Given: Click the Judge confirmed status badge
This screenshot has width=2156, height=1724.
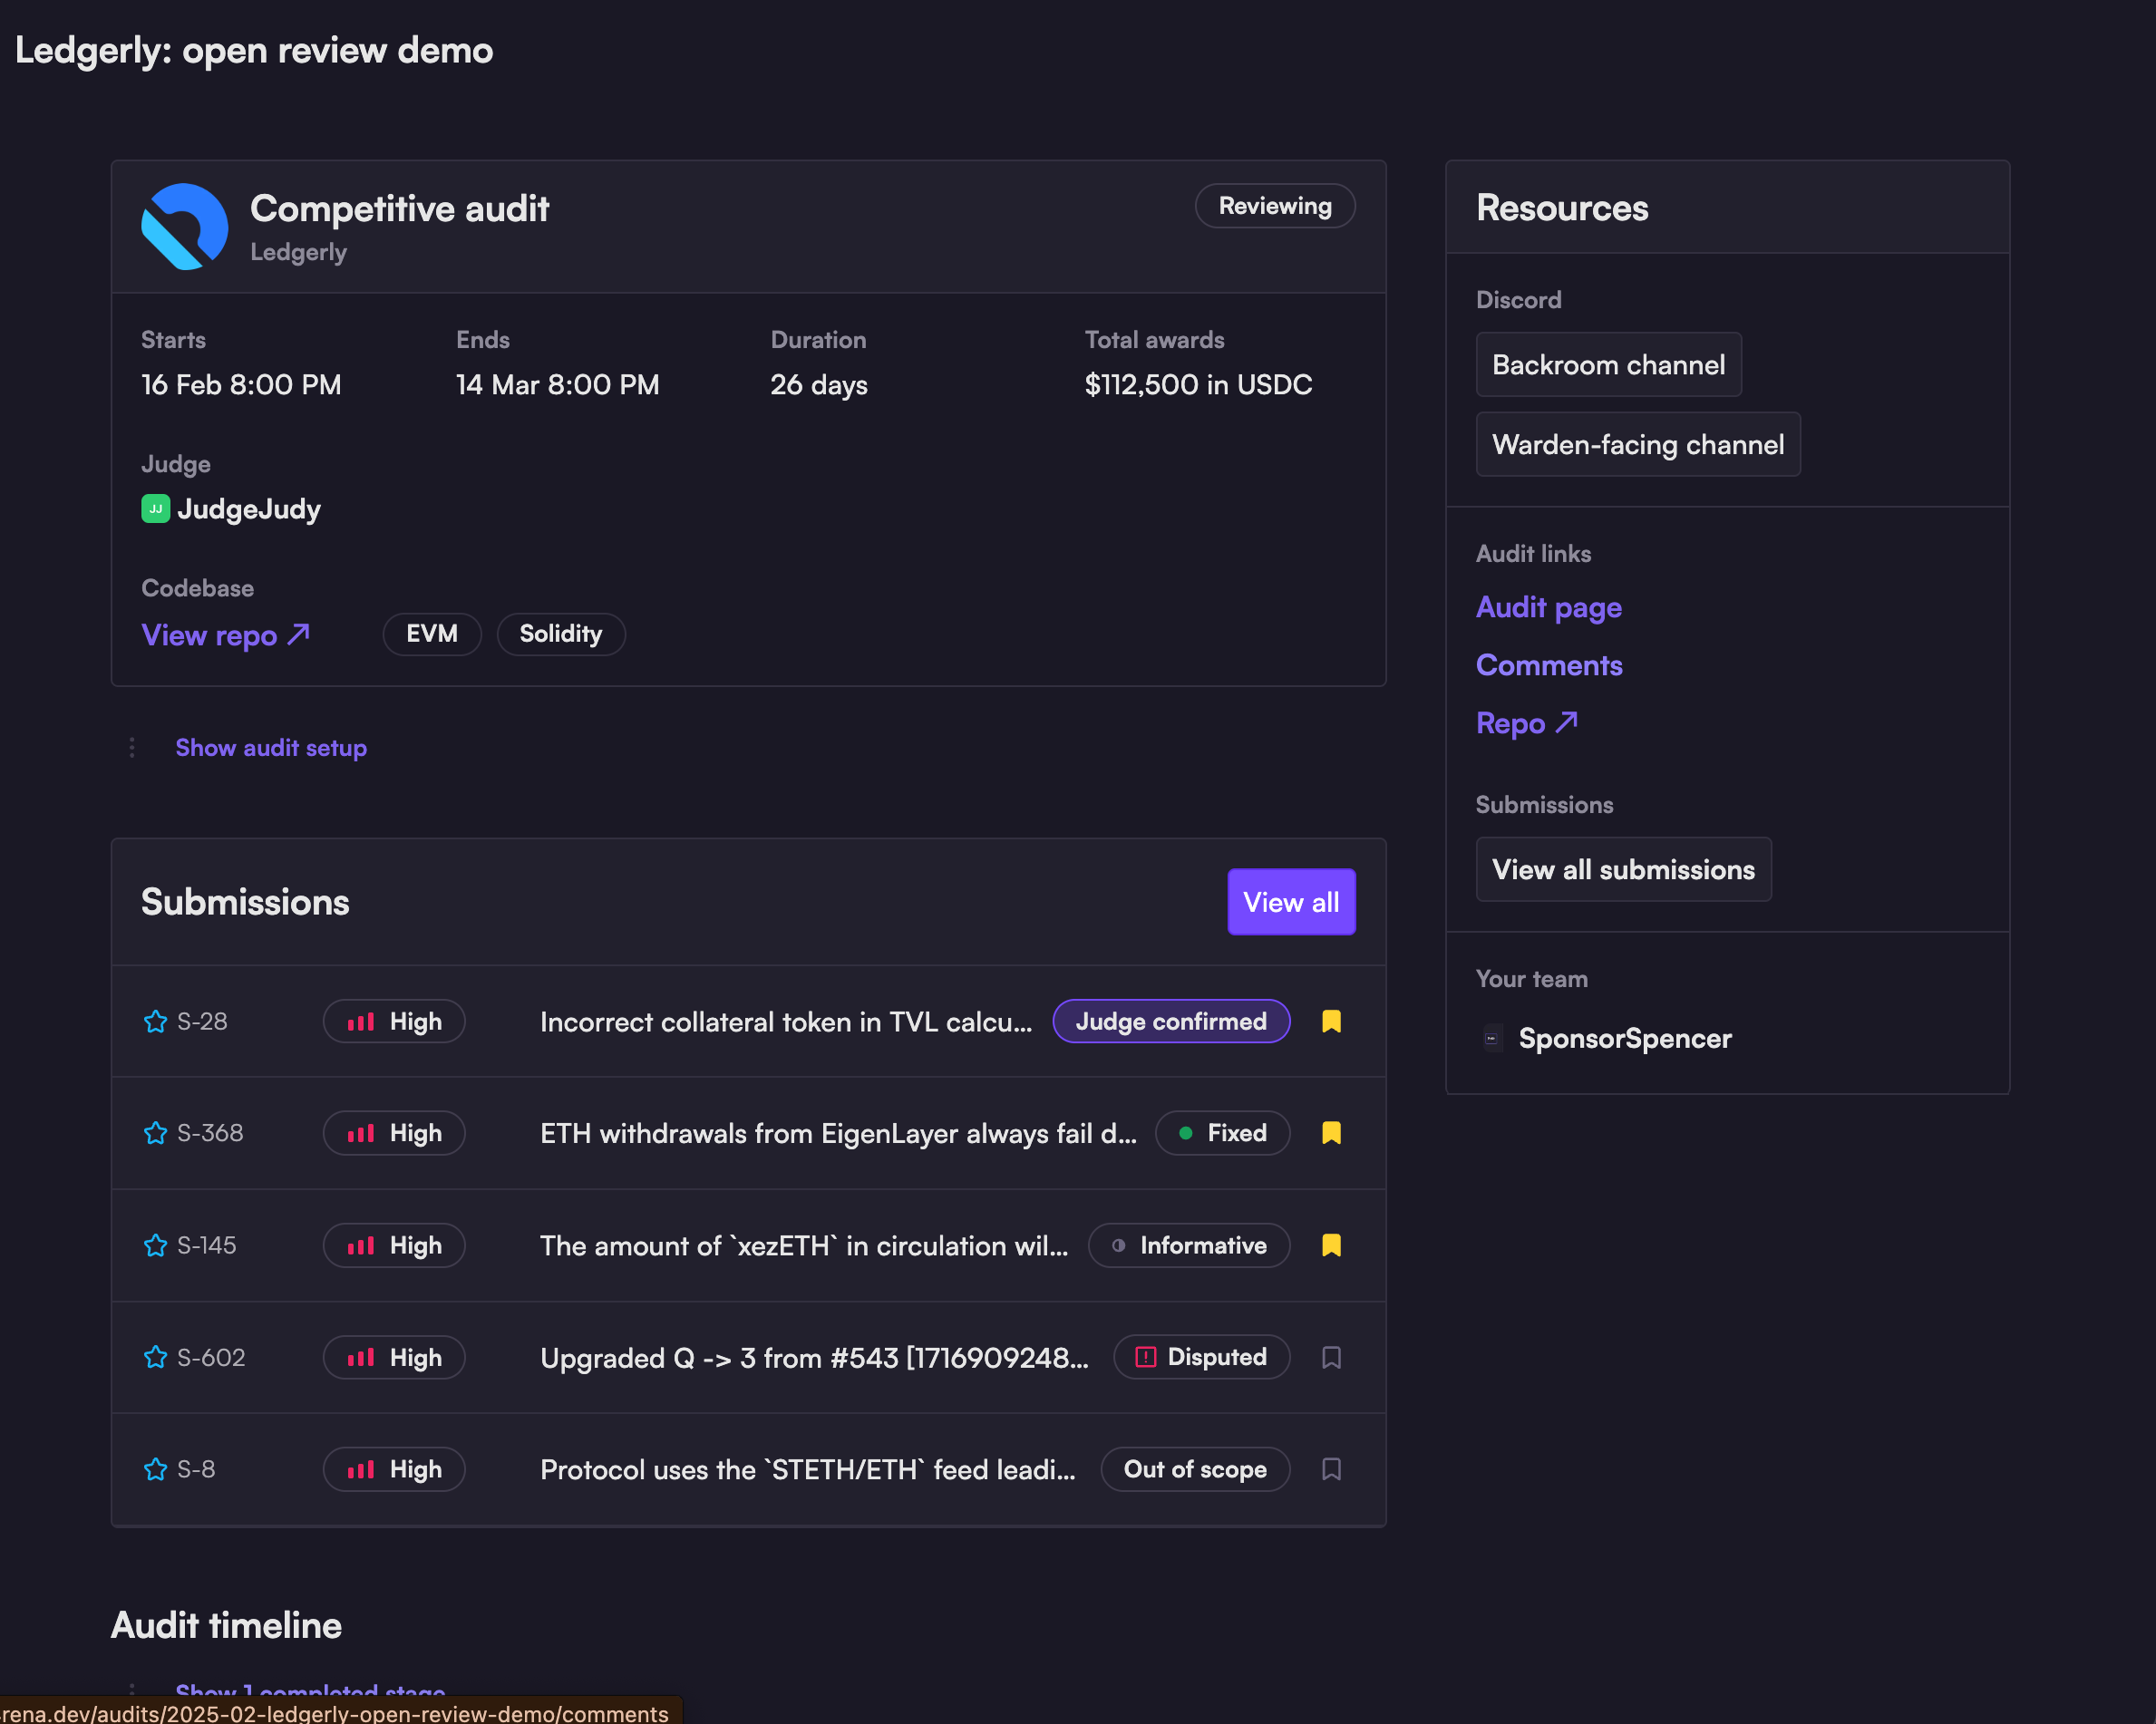Looking at the screenshot, I should (x=1171, y=1021).
